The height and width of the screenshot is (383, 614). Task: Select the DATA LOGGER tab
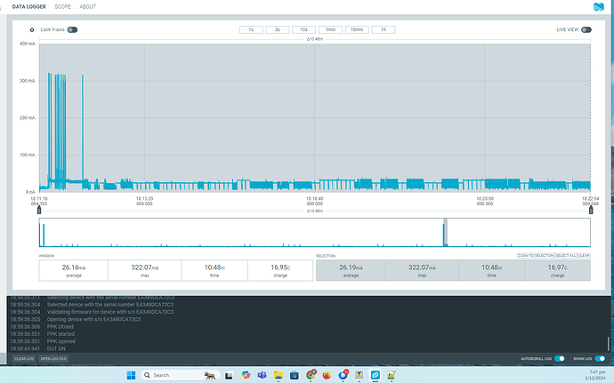click(x=28, y=6)
